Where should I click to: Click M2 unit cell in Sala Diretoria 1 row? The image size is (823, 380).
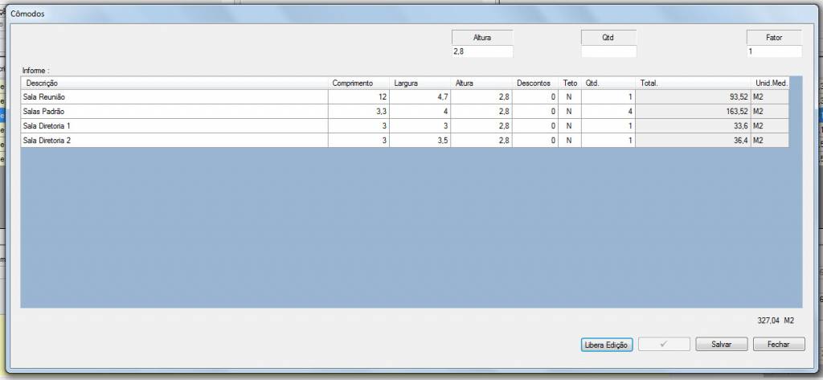pyautogui.click(x=770, y=126)
